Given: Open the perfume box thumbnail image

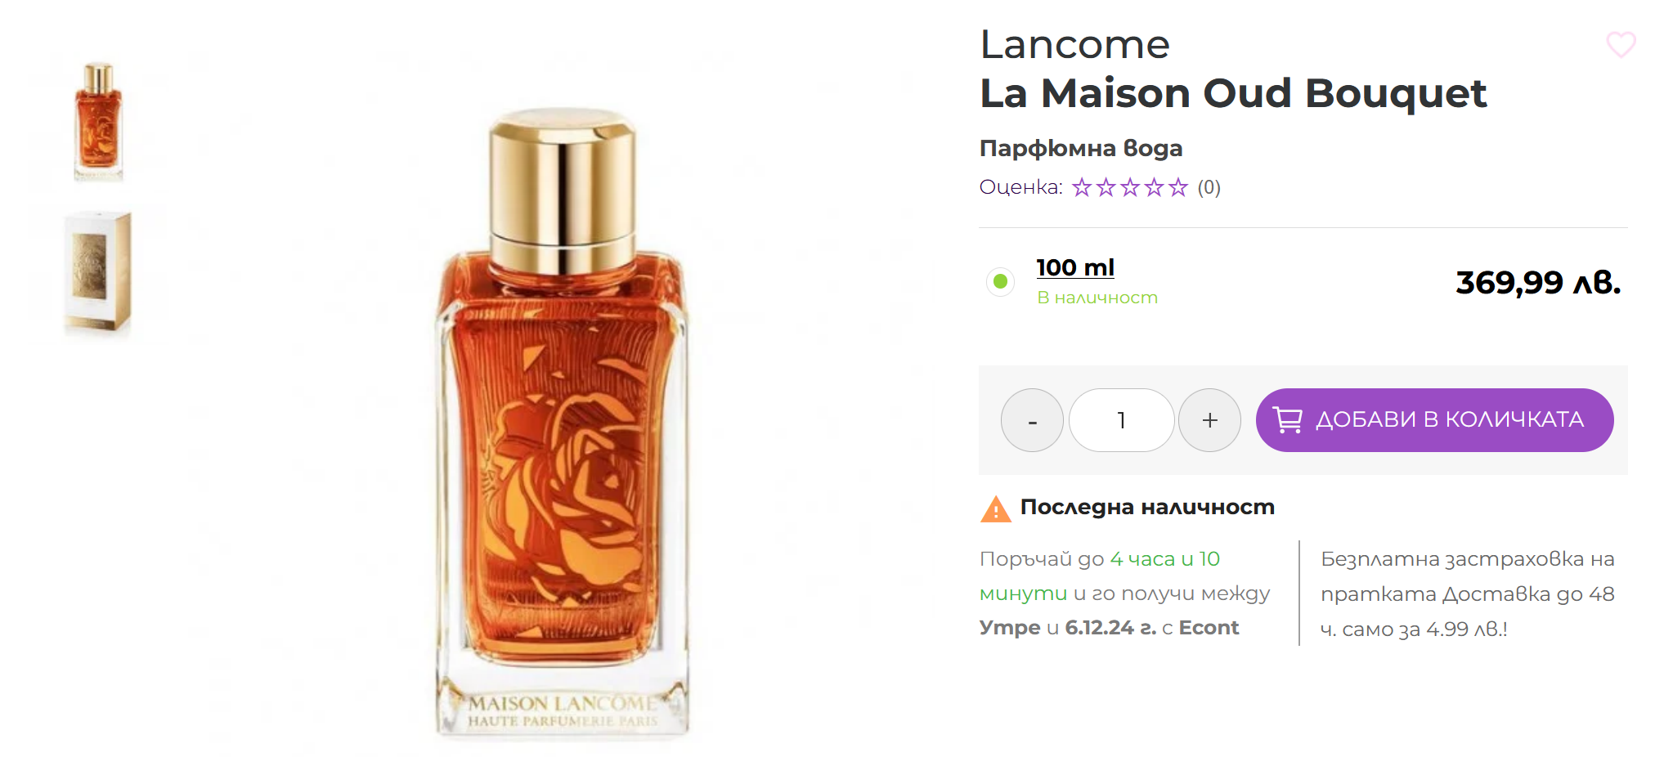Looking at the screenshot, I should click(x=98, y=273).
